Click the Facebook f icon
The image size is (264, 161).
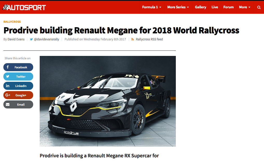coord(8,67)
